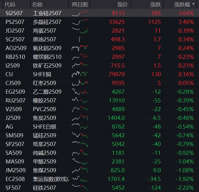
Task: Select the 两日图 column header
Action: pyautogui.click(x=80, y=4)
